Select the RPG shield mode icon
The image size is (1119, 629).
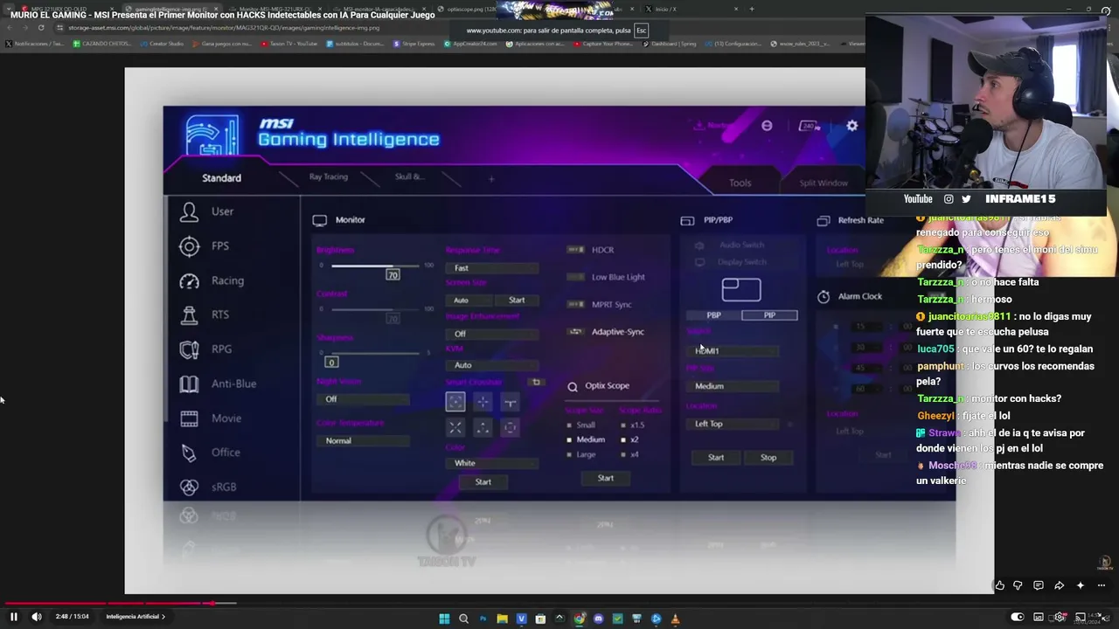point(189,349)
